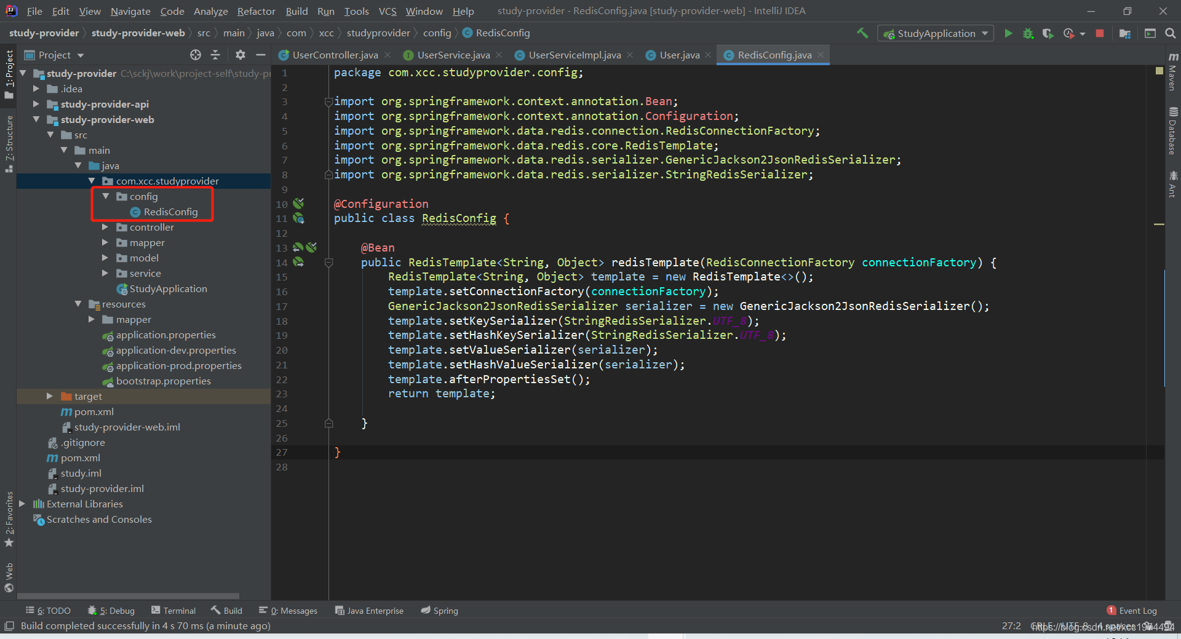Open Project panel settings gear

241,55
